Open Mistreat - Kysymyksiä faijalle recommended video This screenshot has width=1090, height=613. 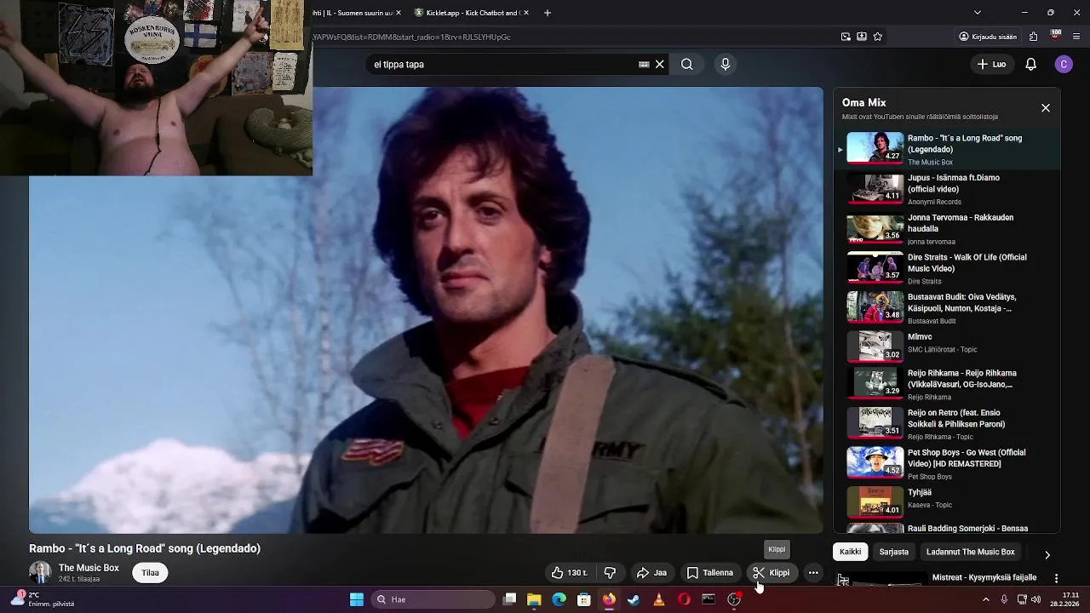984,577
